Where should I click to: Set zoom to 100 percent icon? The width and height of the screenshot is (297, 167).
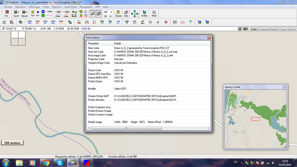click(37, 22)
